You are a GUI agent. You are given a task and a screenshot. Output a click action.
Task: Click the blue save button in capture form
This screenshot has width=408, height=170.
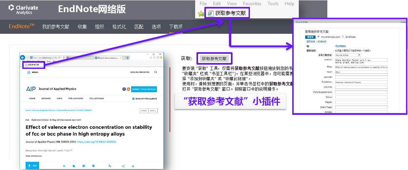[310, 37]
